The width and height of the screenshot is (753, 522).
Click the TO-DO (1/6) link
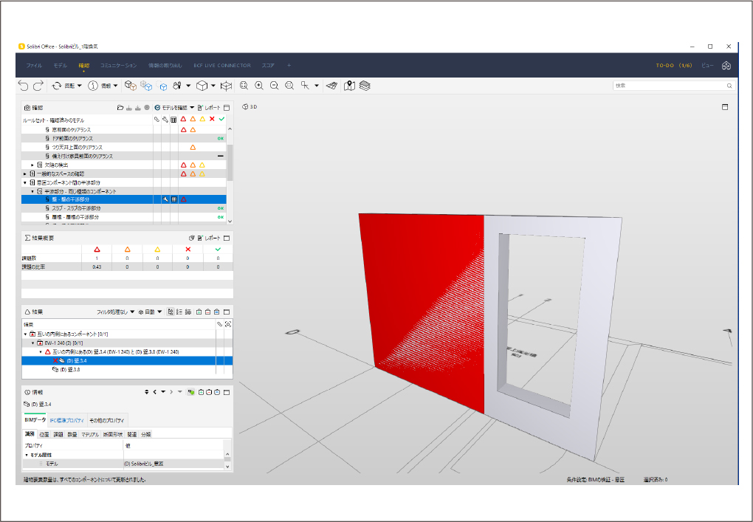click(673, 66)
